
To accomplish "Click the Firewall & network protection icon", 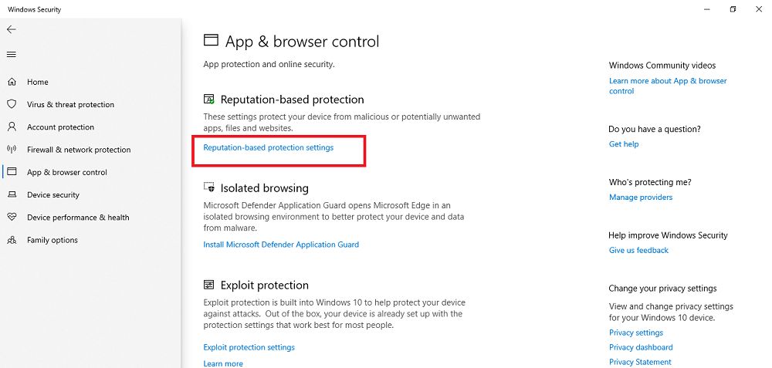I will pos(12,150).
